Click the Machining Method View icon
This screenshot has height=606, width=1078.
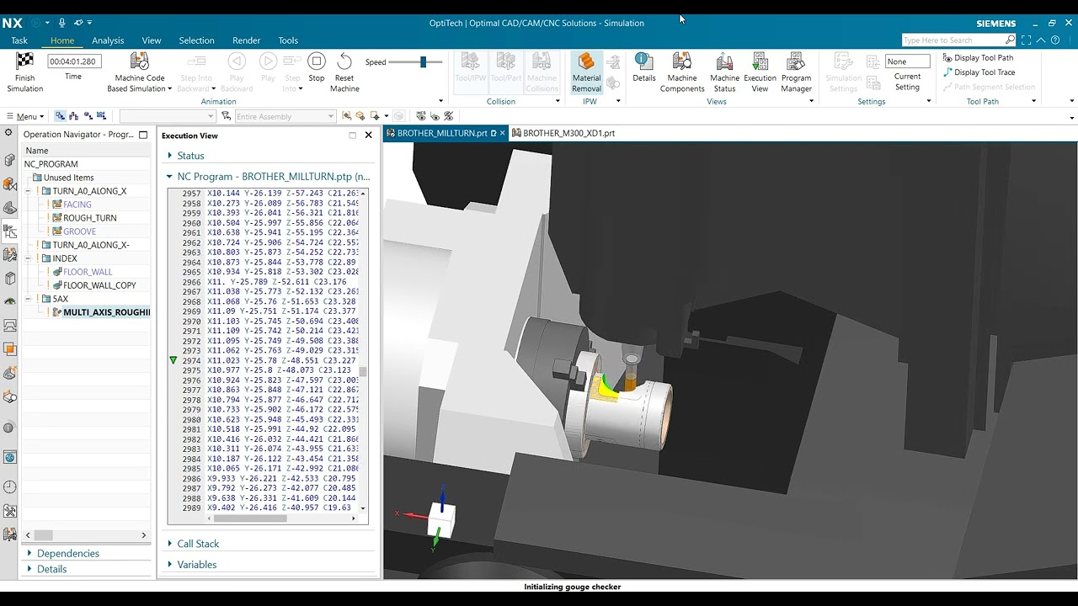(102, 116)
